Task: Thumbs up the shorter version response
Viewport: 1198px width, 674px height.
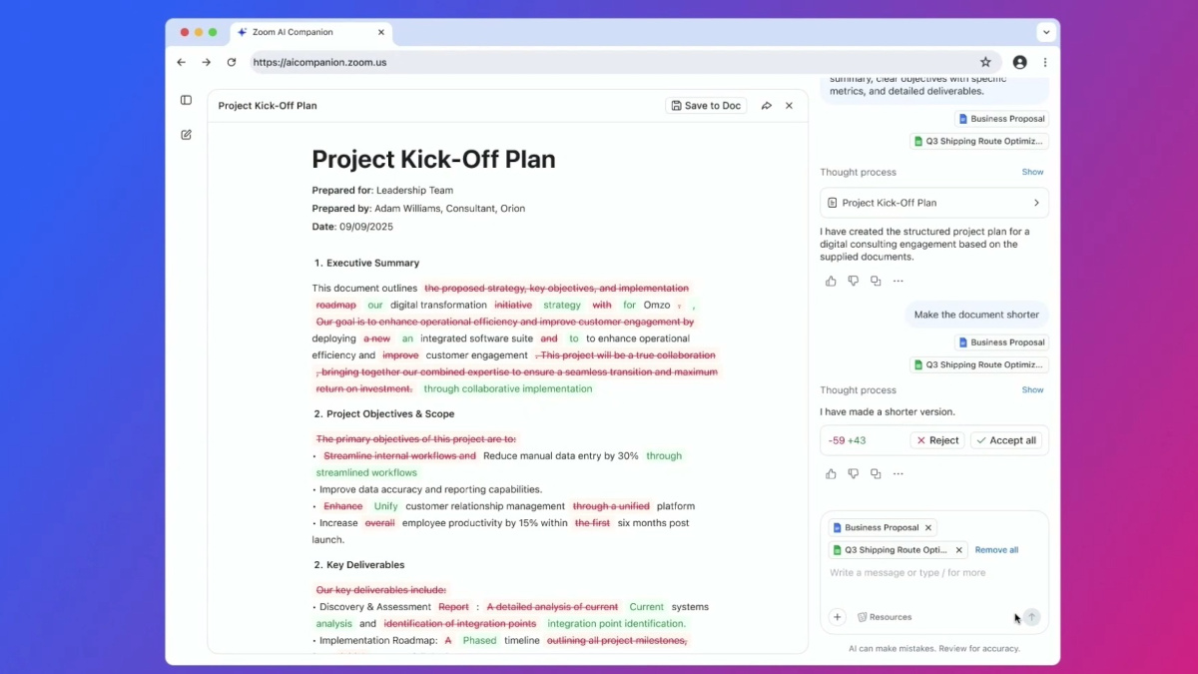Action: tap(831, 474)
